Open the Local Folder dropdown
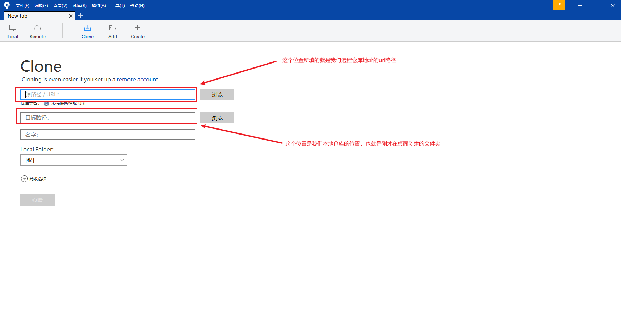The height and width of the screenshot is (314, 621). pyautogui.click(x=74, y=160)
